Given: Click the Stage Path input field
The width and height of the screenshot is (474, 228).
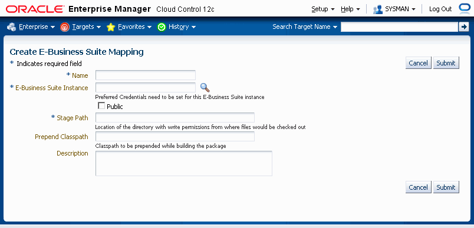Looking at the screenshot, I should coord(175,118).
